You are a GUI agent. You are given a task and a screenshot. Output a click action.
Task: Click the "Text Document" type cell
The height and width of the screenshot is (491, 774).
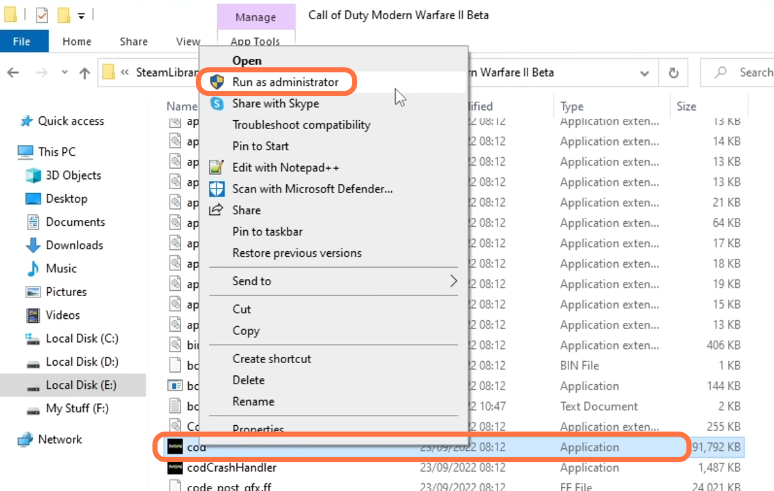pyautogui.click(x=599, y=407)
